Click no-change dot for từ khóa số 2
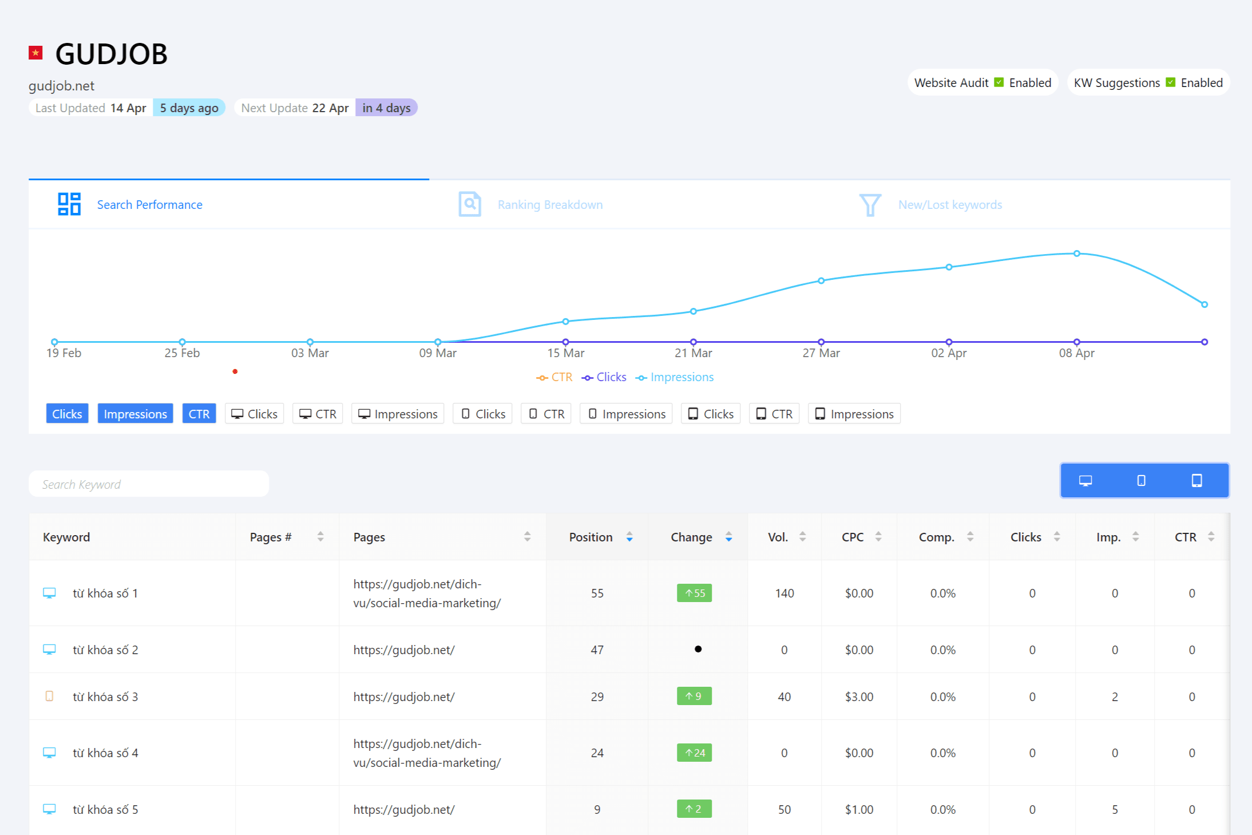 tap(698, 649)
